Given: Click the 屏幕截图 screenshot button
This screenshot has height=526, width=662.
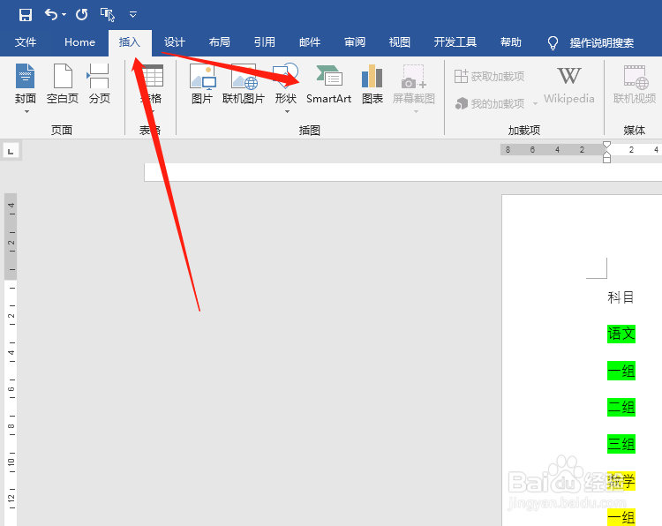Looking at the screenshot, I should pyautogui.click(x=414, y=87).
